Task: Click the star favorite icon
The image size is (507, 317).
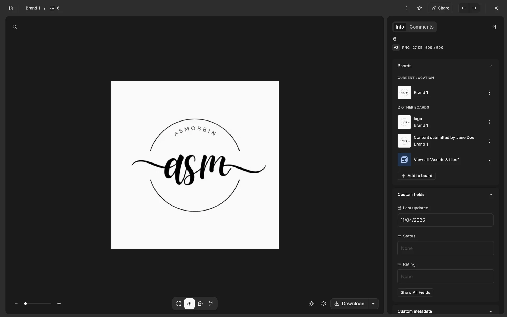Action: coord(420,8)
